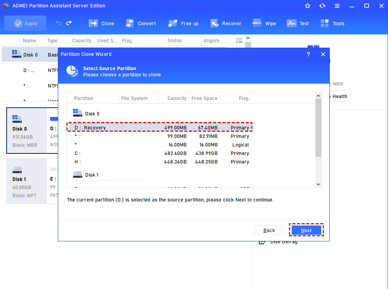This screenshot has height=289, width=388.
Task: Click the Health button in the right panel
Action: (x=340, y=96)
